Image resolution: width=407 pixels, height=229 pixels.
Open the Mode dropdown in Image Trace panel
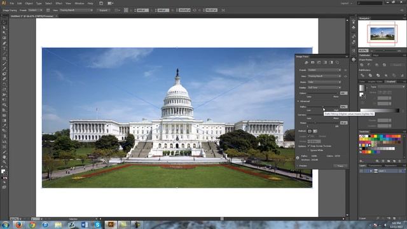(324, 82)
